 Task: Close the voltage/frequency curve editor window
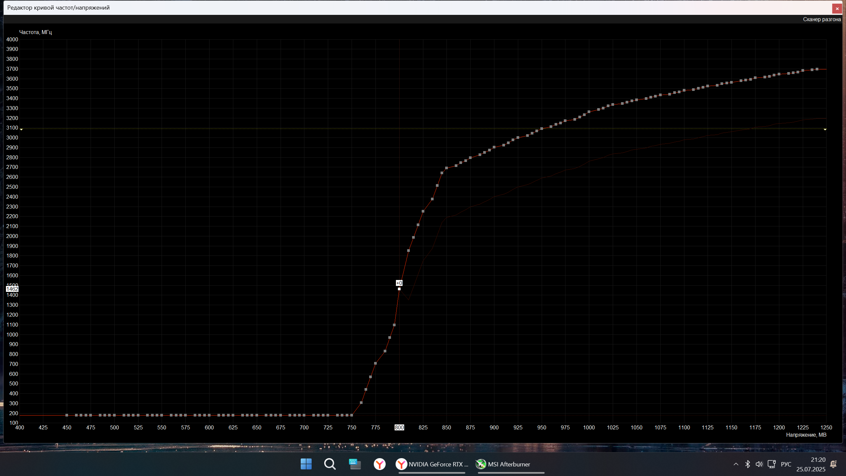(837, 9)
